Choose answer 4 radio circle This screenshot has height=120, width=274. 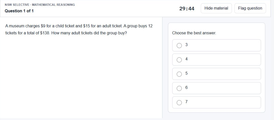tap(179, 60)
